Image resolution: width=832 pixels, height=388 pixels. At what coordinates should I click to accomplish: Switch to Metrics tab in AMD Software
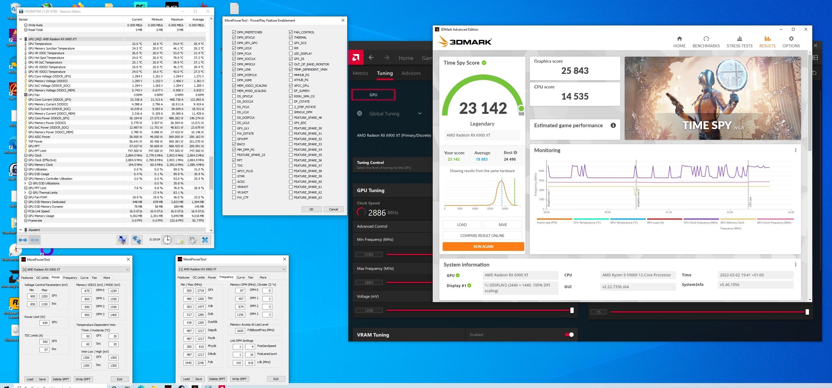tap(360, 73)
